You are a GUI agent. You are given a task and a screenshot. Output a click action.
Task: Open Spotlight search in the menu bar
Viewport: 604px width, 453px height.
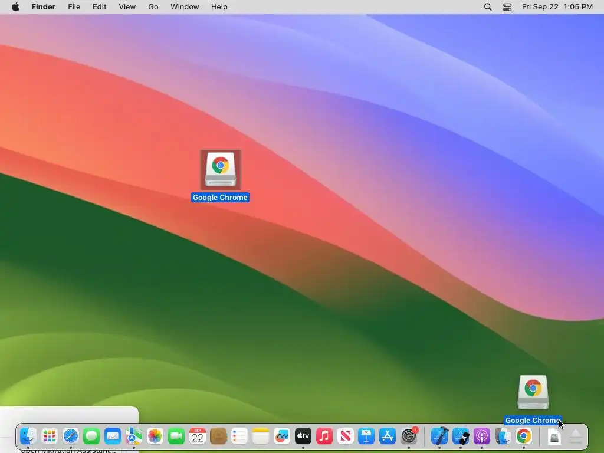[x=488, y=7]
